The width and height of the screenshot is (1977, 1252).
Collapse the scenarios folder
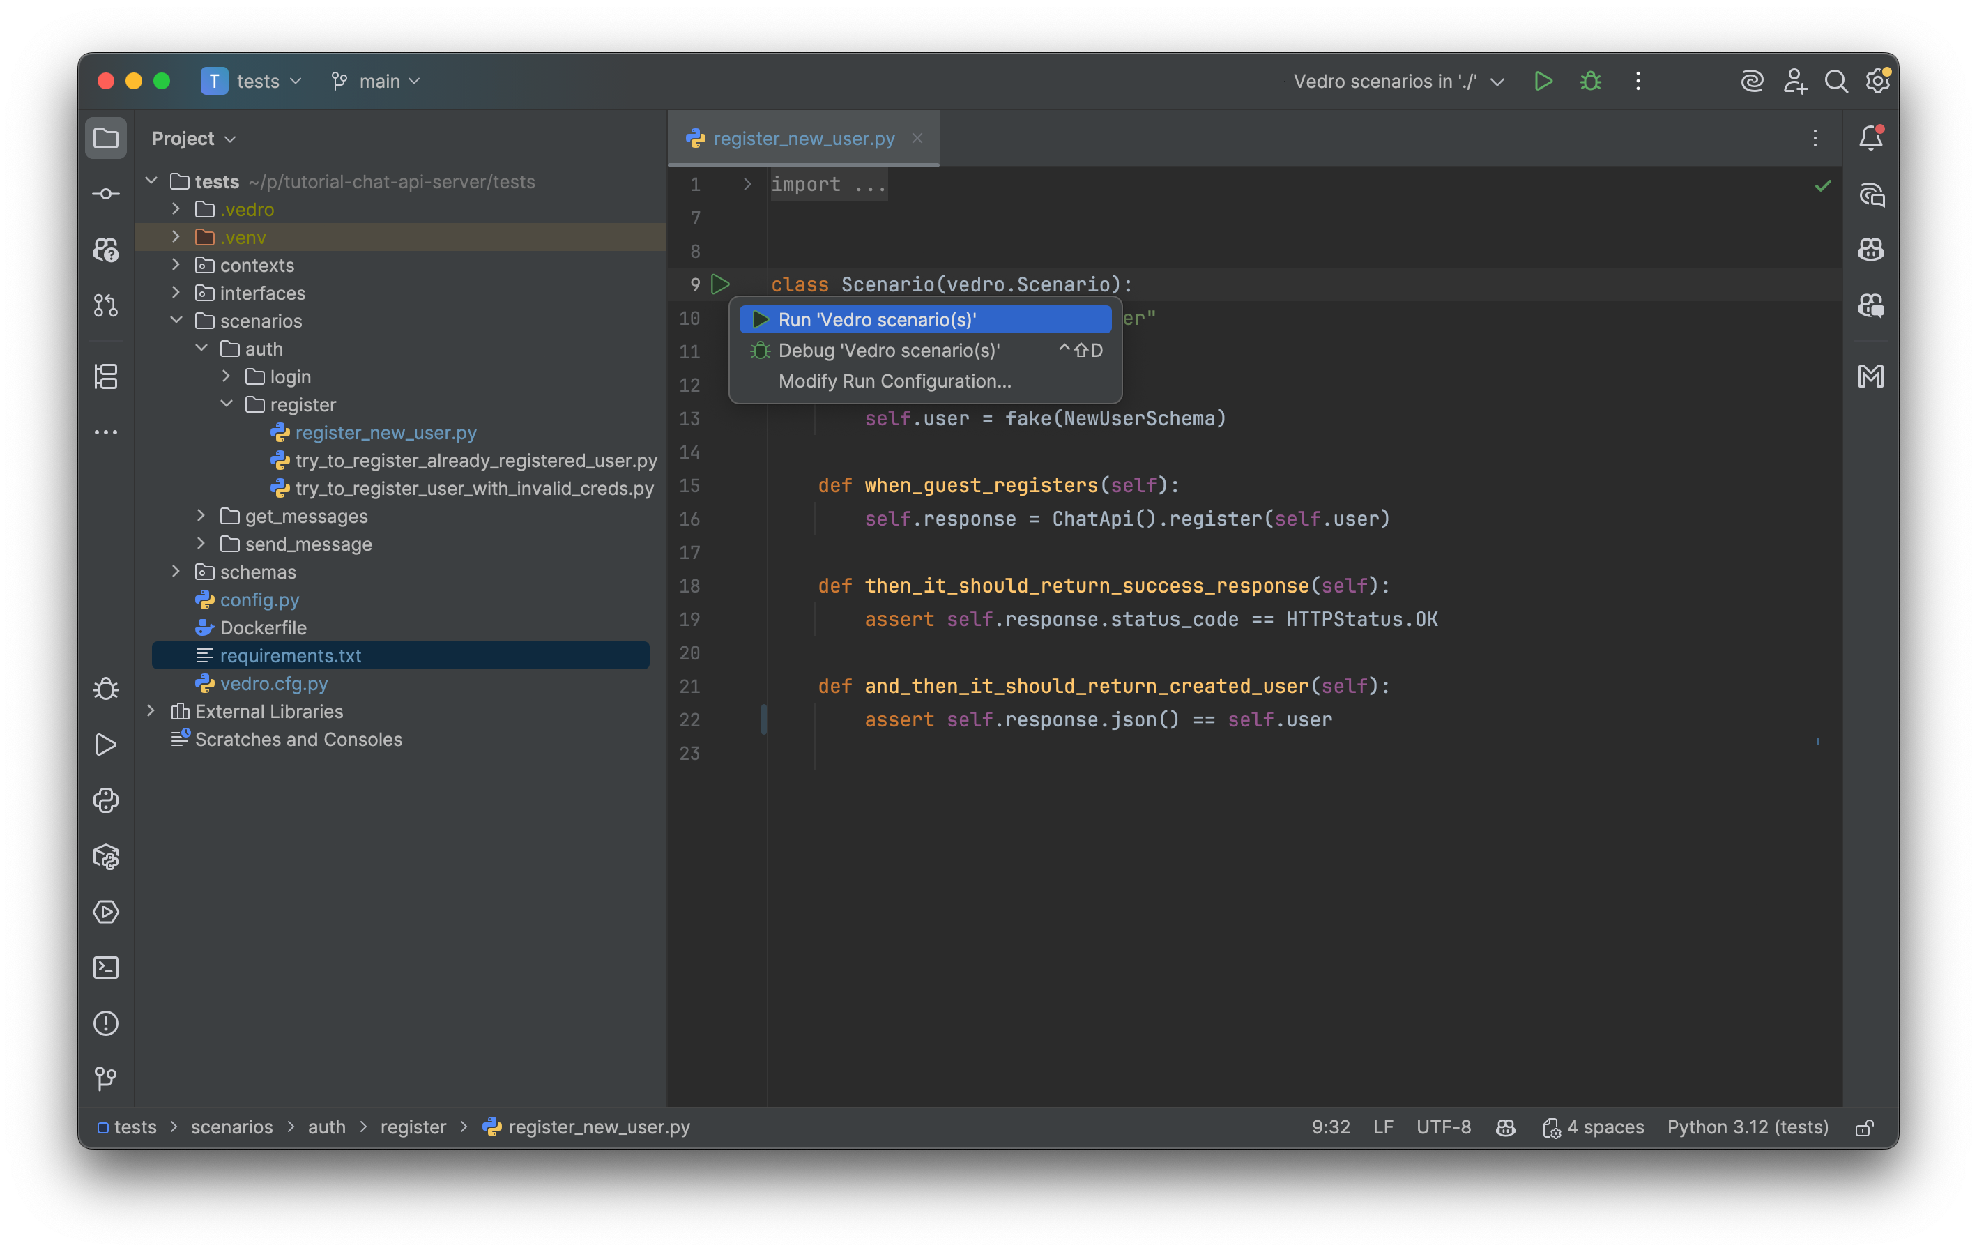click(x=176, y=321)
